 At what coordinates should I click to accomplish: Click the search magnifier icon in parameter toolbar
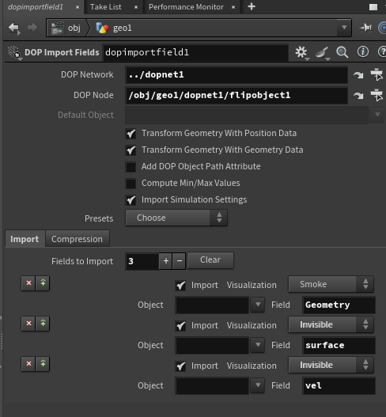pyautogui.click(x=342, y=52)
